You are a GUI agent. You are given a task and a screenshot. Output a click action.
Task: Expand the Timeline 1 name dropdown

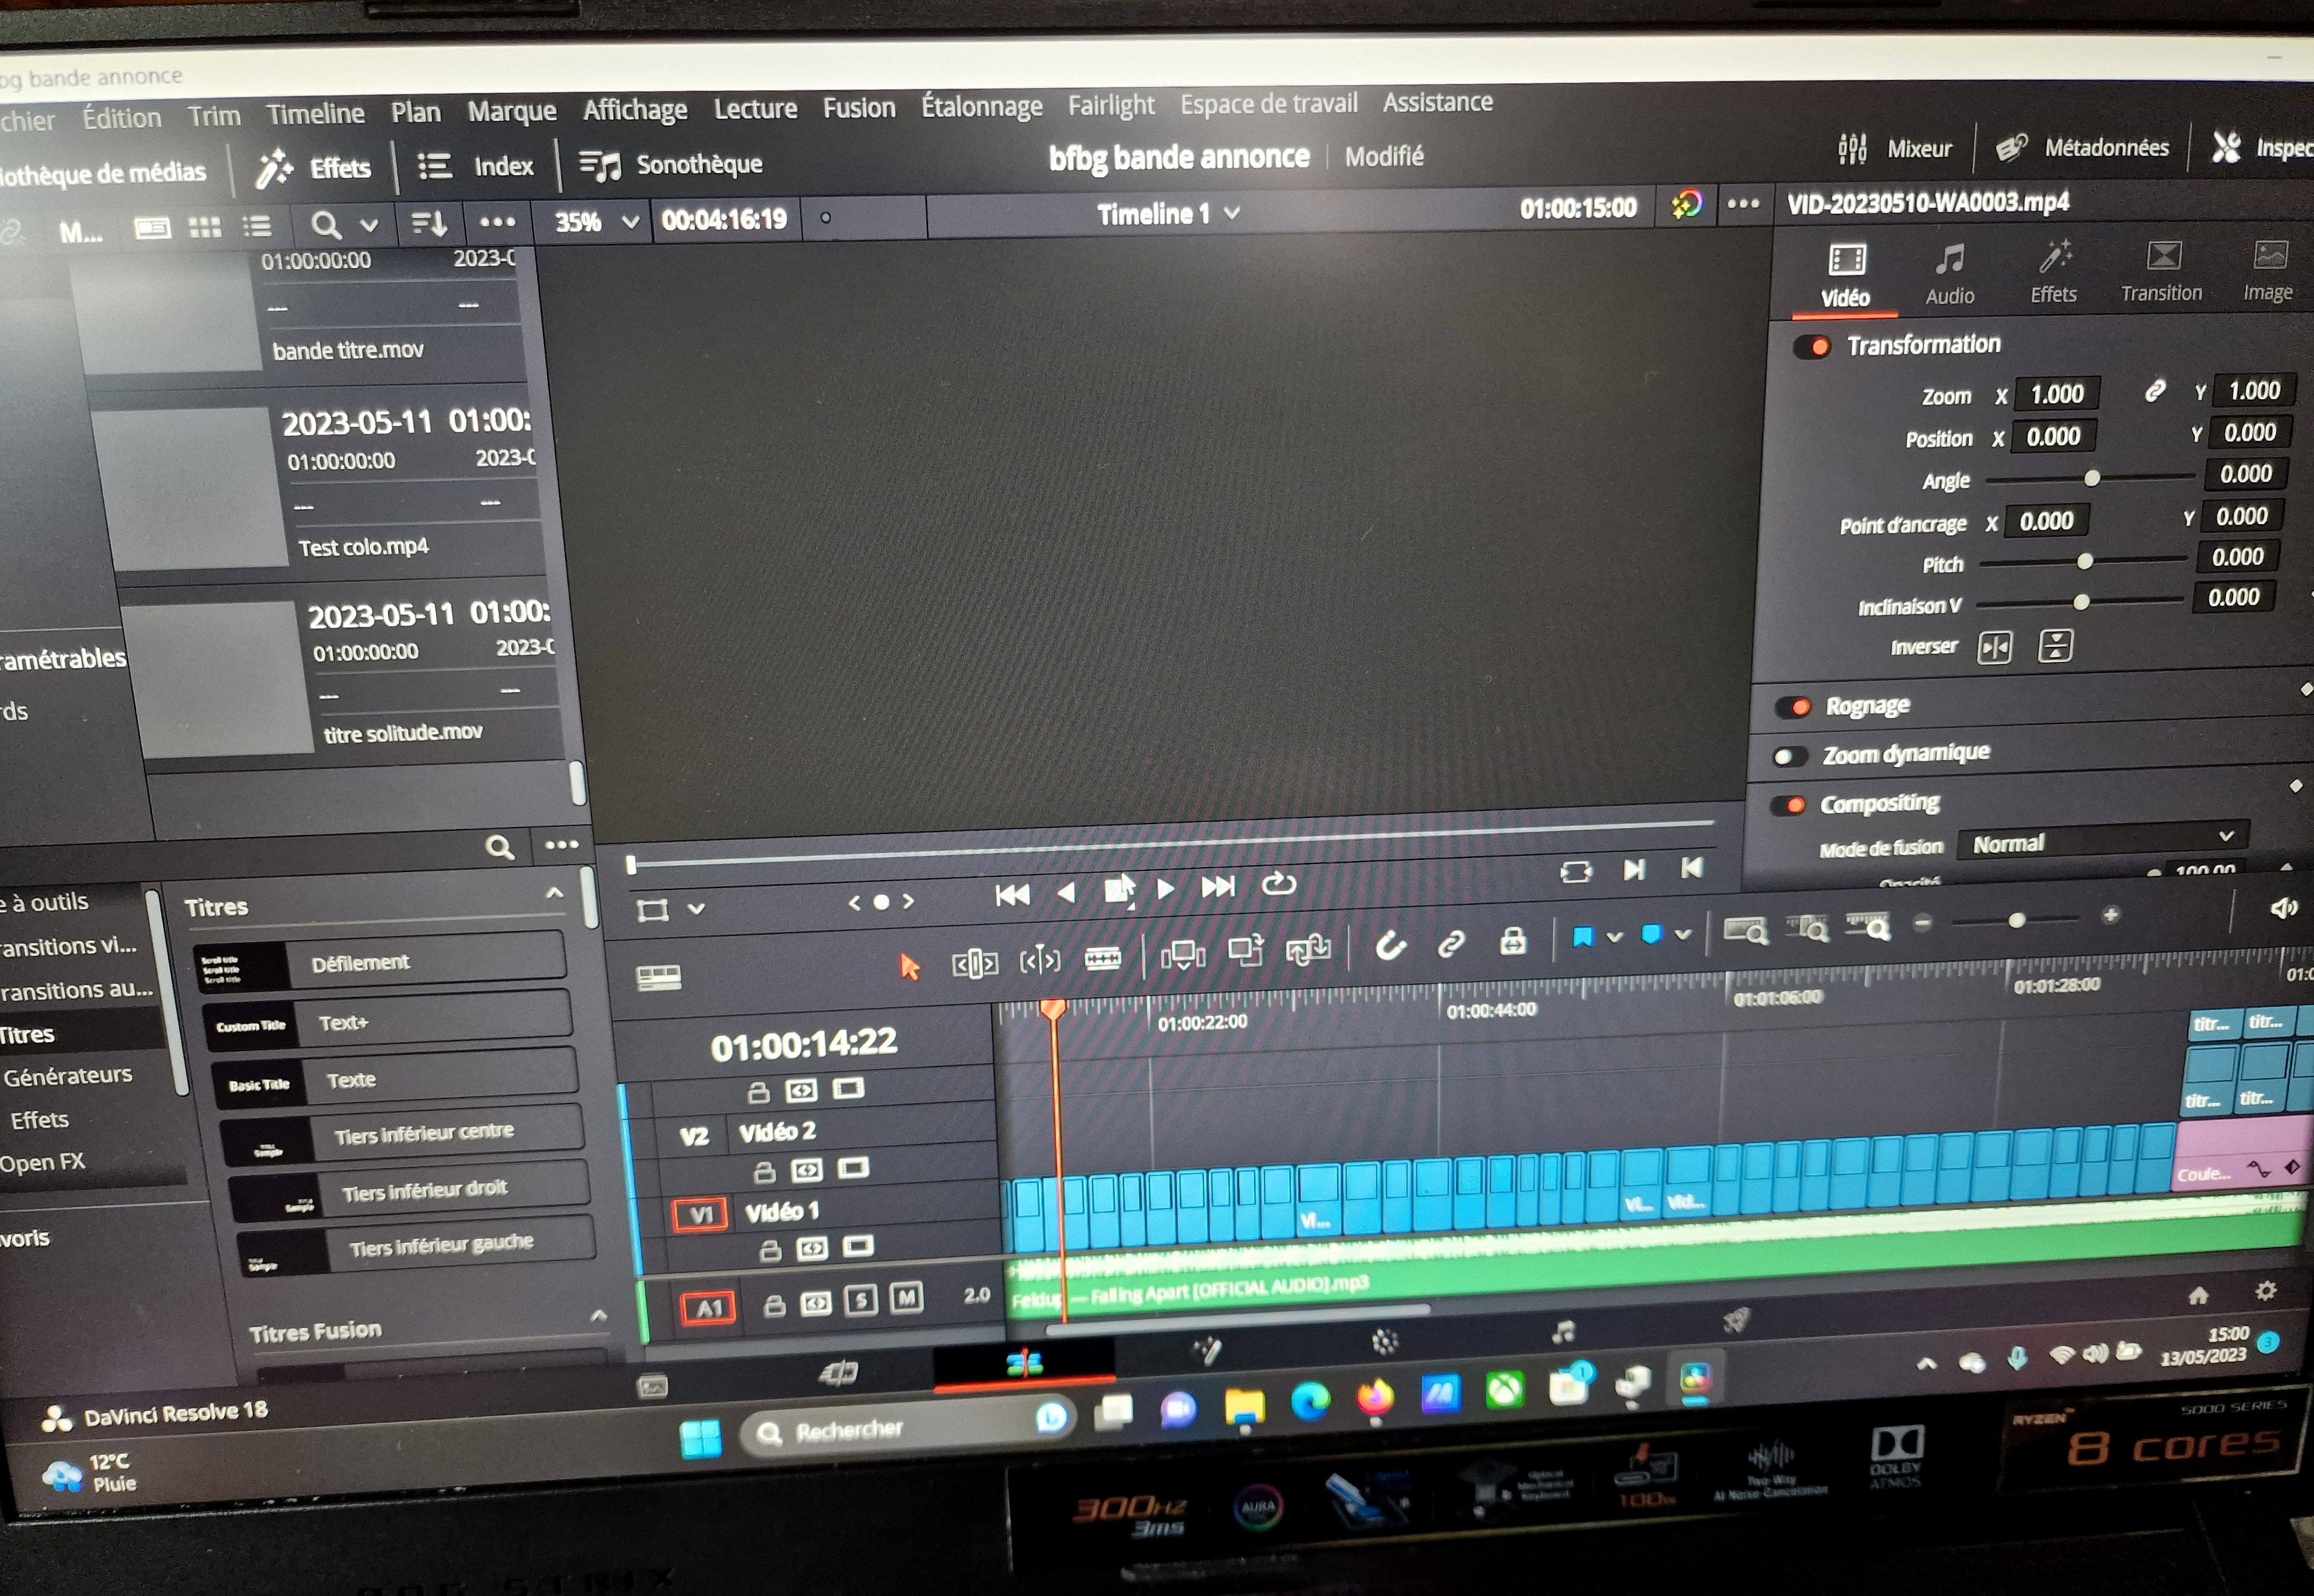[x=1232, y=213]
